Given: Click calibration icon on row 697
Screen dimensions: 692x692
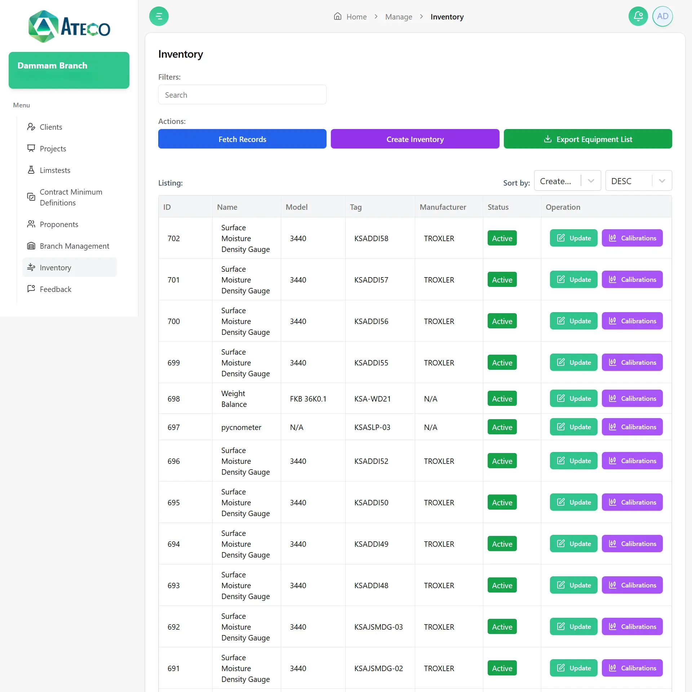Looking at the screenshot, I should [613, 427].
